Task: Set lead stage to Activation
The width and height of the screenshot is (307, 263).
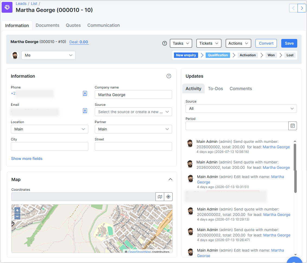Action: (x=248, y=55)
